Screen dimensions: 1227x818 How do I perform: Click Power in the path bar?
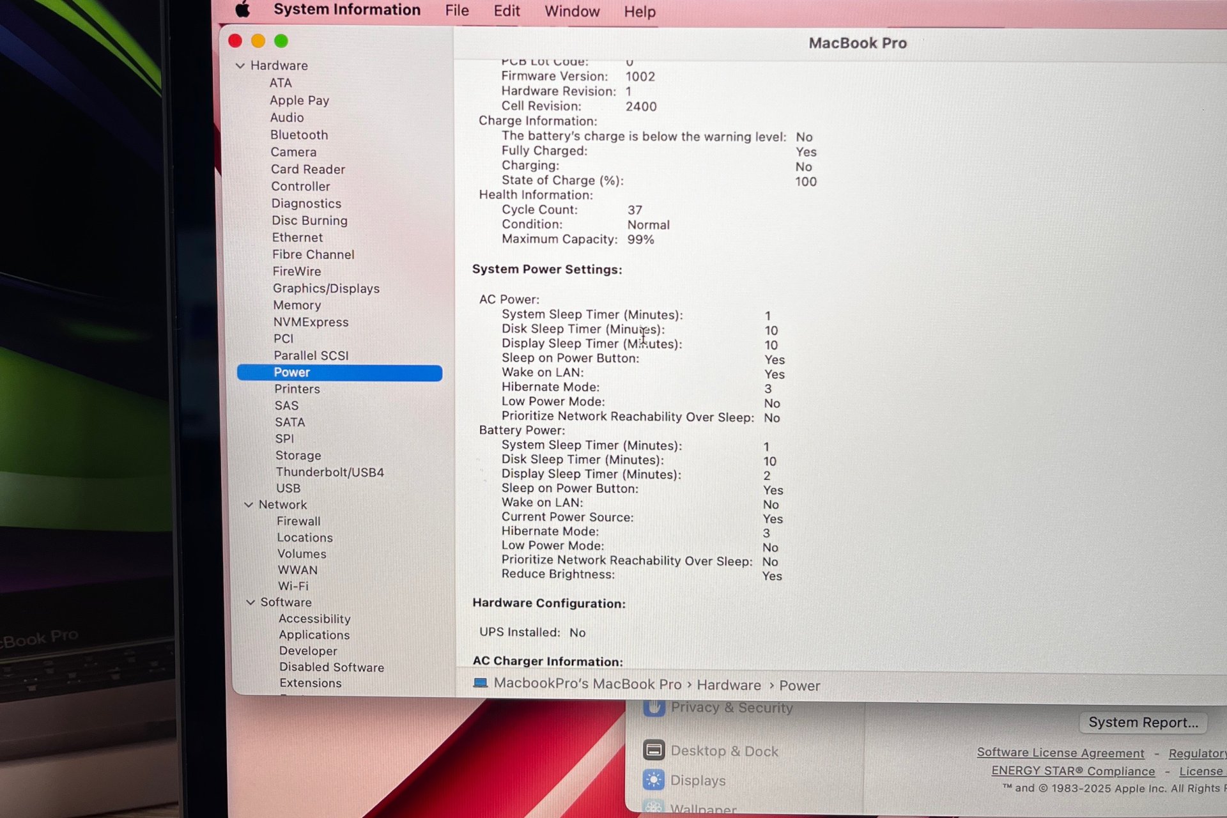(799, 686)
